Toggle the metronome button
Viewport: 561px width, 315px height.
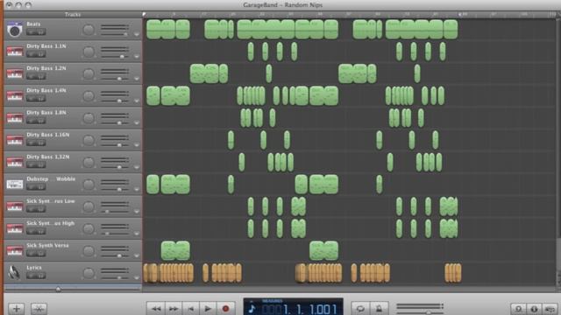(x=379, y=308)
